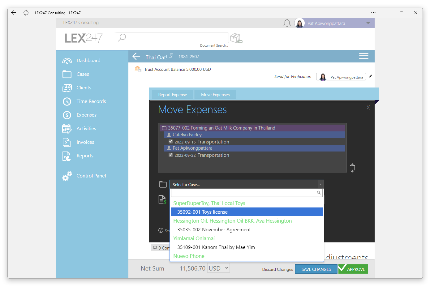The height and width of the screenshot is (286, 430).
Task: Click the document search package icon
Action: (x=236, y=38)
